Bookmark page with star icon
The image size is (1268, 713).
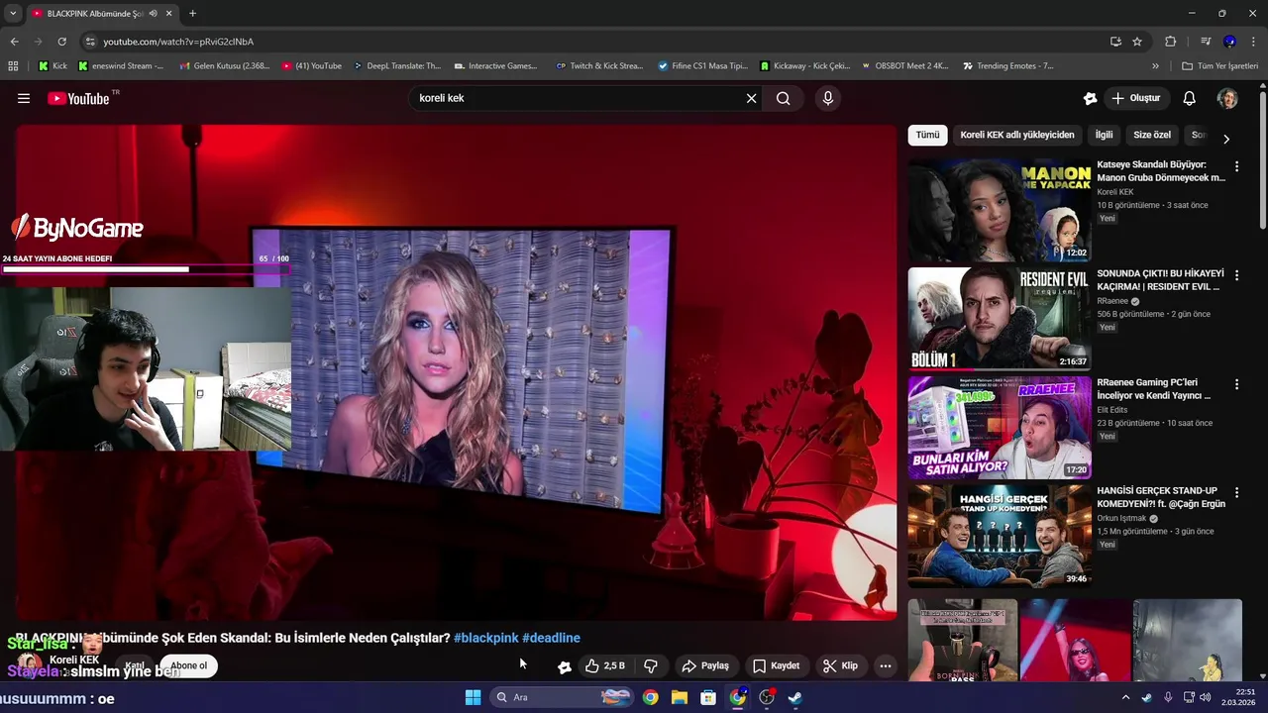[1137, 42]
